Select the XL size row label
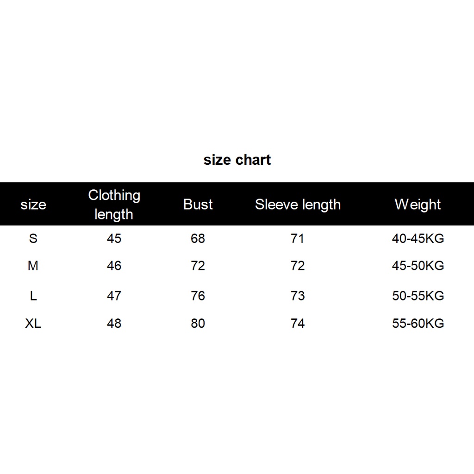This screenshot has height=474, width=474. pos(33,323)
